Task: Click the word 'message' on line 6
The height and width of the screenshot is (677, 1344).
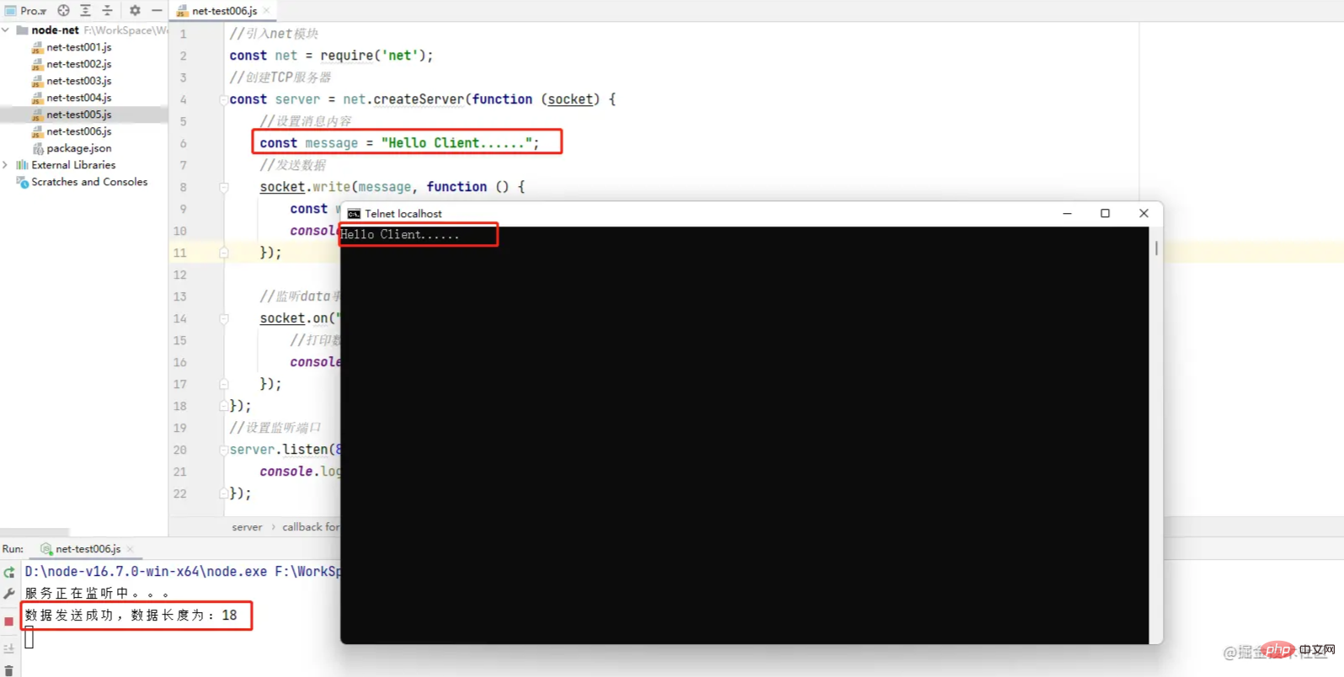Action: coord(332,143)
